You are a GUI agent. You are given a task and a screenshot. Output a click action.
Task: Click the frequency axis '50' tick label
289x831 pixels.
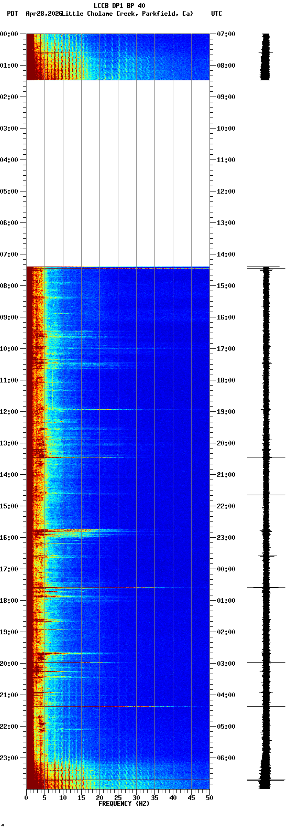(x=209, y=798)
